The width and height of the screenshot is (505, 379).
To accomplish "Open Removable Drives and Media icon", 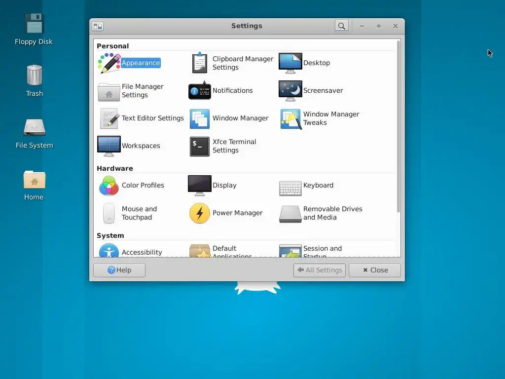I will pos(290,214).
